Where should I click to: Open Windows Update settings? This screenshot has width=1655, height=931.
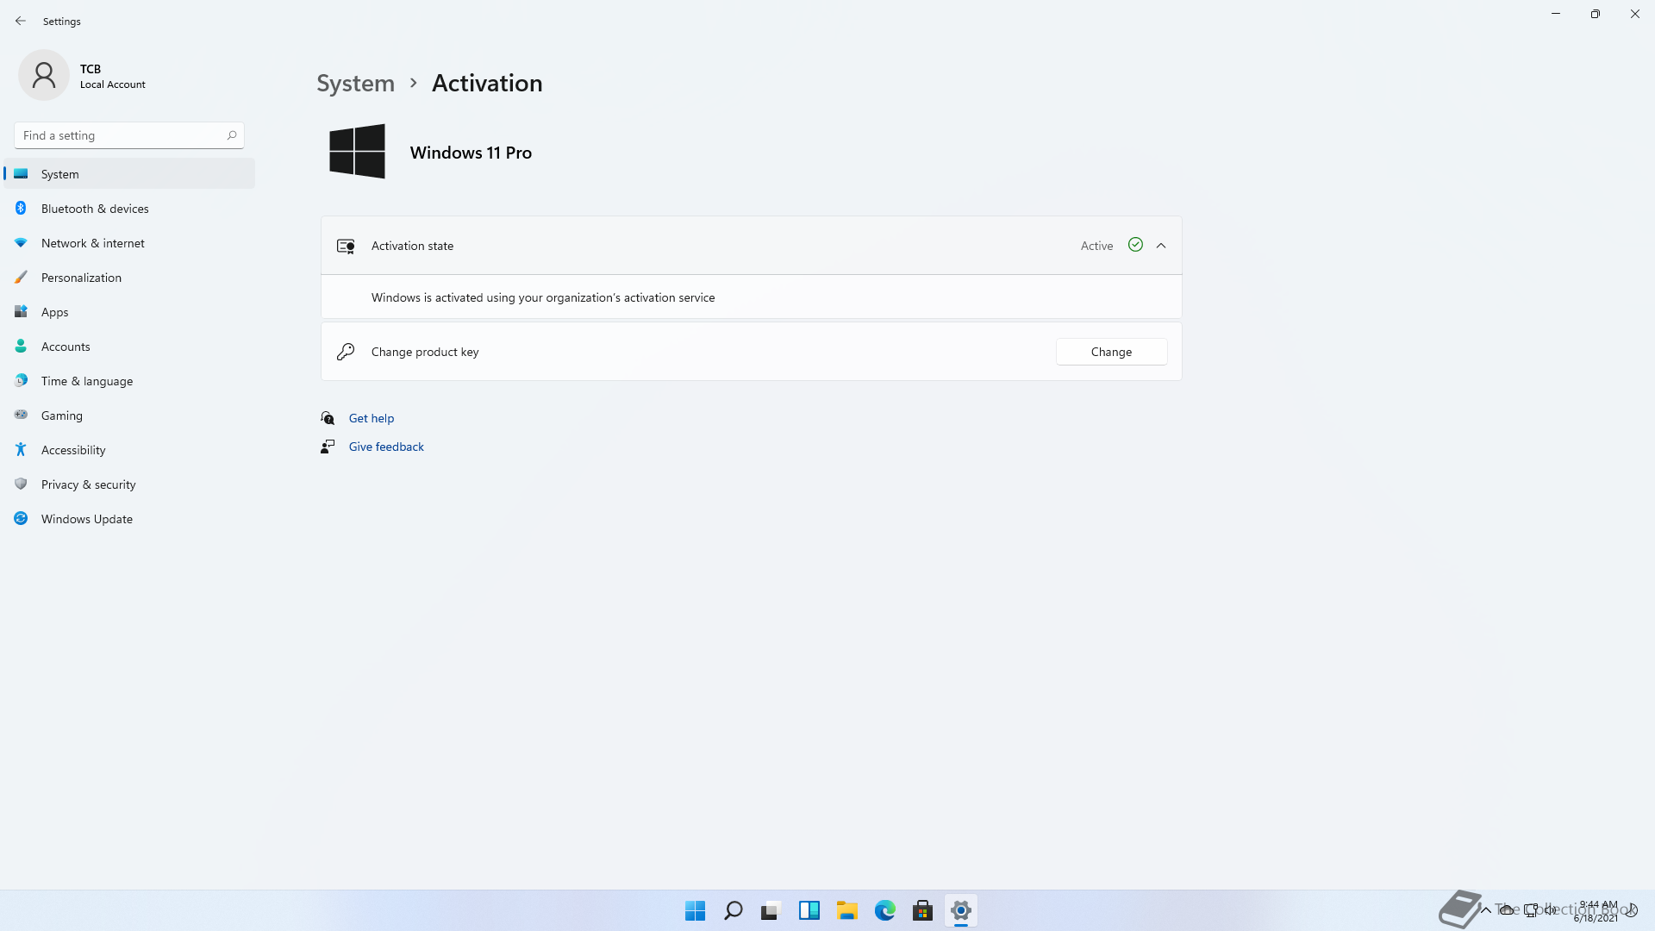click(129, 518)
